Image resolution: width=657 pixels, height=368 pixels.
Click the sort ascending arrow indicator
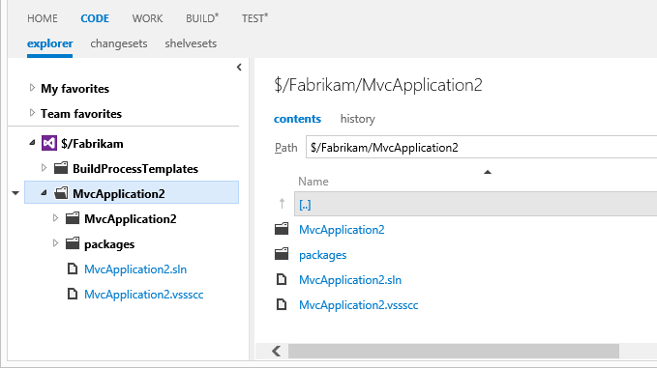click(488, 172)
